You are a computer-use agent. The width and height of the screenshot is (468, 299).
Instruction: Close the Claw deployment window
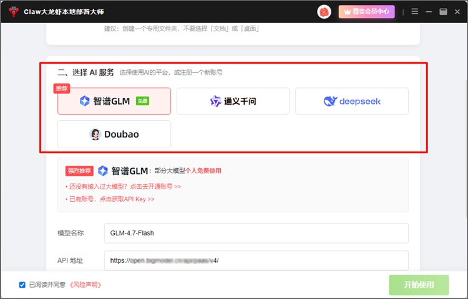457,11
